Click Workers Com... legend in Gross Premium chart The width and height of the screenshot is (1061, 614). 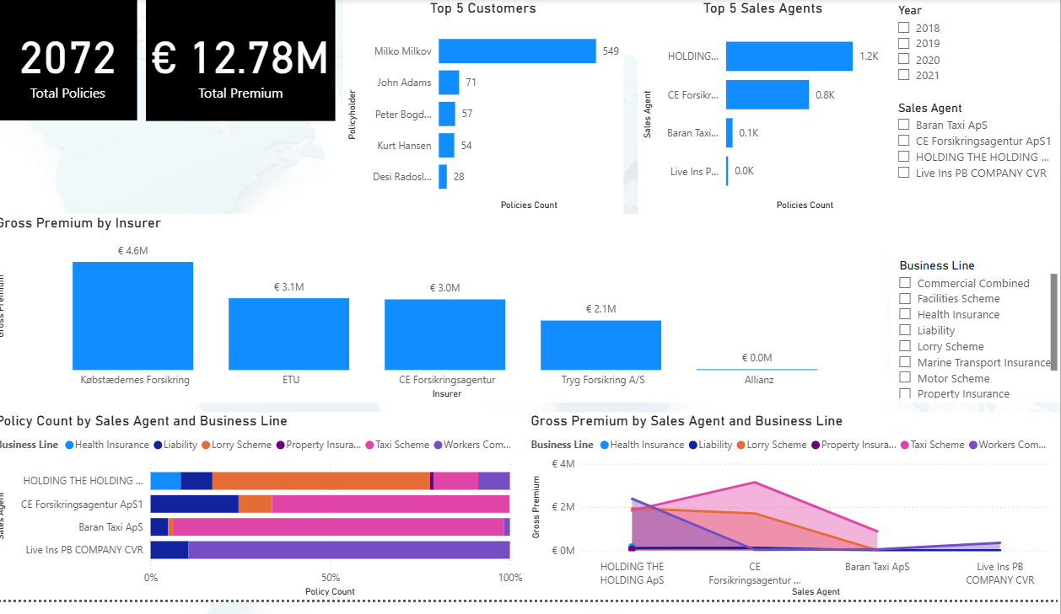(1007, 445)
